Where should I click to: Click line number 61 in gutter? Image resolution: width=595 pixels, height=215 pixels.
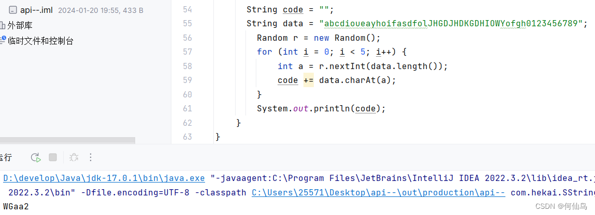pos(187,108)
